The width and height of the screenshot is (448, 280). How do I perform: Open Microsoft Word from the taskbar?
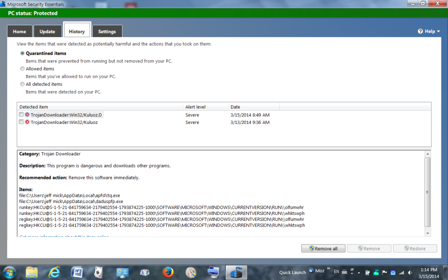pos(77,272)
